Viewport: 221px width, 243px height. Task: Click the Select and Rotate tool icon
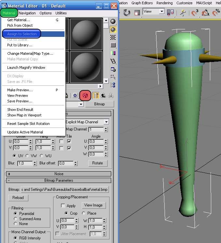(127, 13)
